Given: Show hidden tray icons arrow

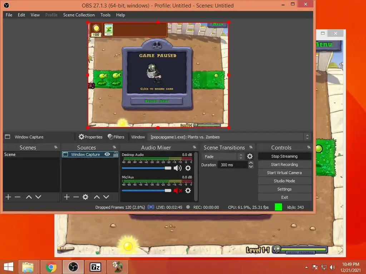Looking at the screenshot, I should click(306, 267).
